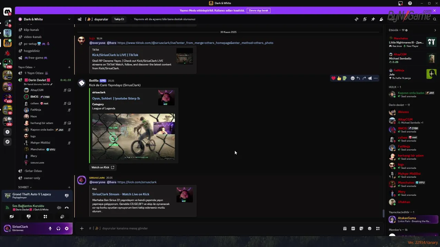Image resolution: width=440 pixels, height=247 pixels.
Task: Select AtakanSama in member list
Action: 413,220
